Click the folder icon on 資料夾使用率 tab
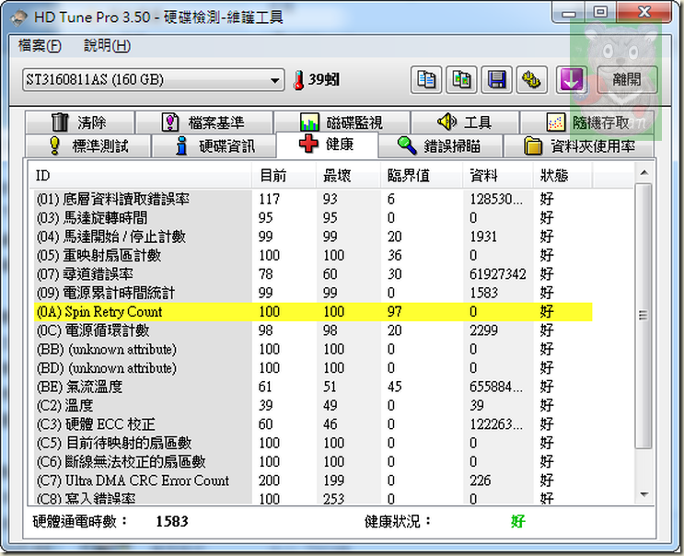This screenshot has width=684, height=556. point(533,146)
